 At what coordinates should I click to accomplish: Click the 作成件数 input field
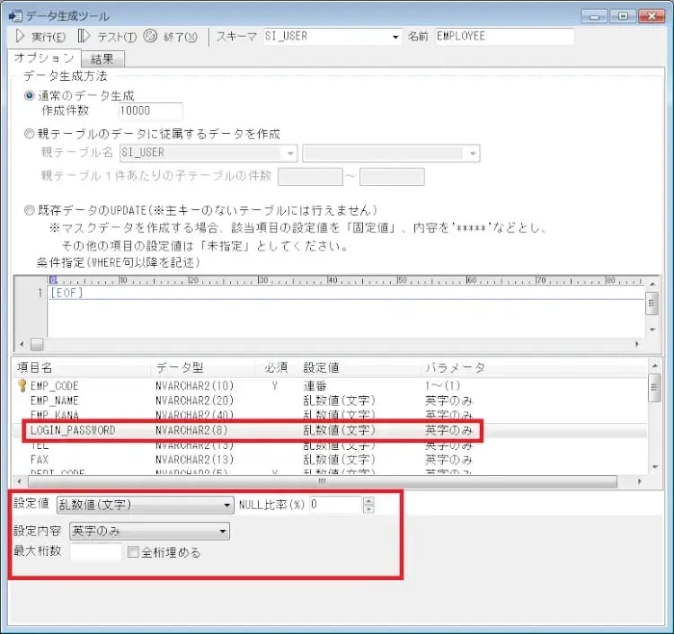tap(150, 111)
